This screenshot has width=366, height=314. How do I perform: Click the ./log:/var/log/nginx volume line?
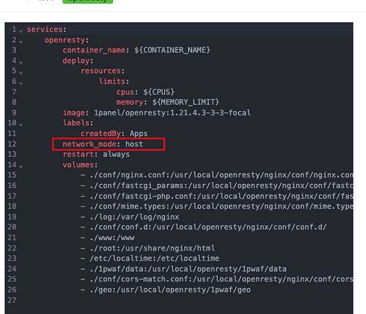[x=130, y=217]
